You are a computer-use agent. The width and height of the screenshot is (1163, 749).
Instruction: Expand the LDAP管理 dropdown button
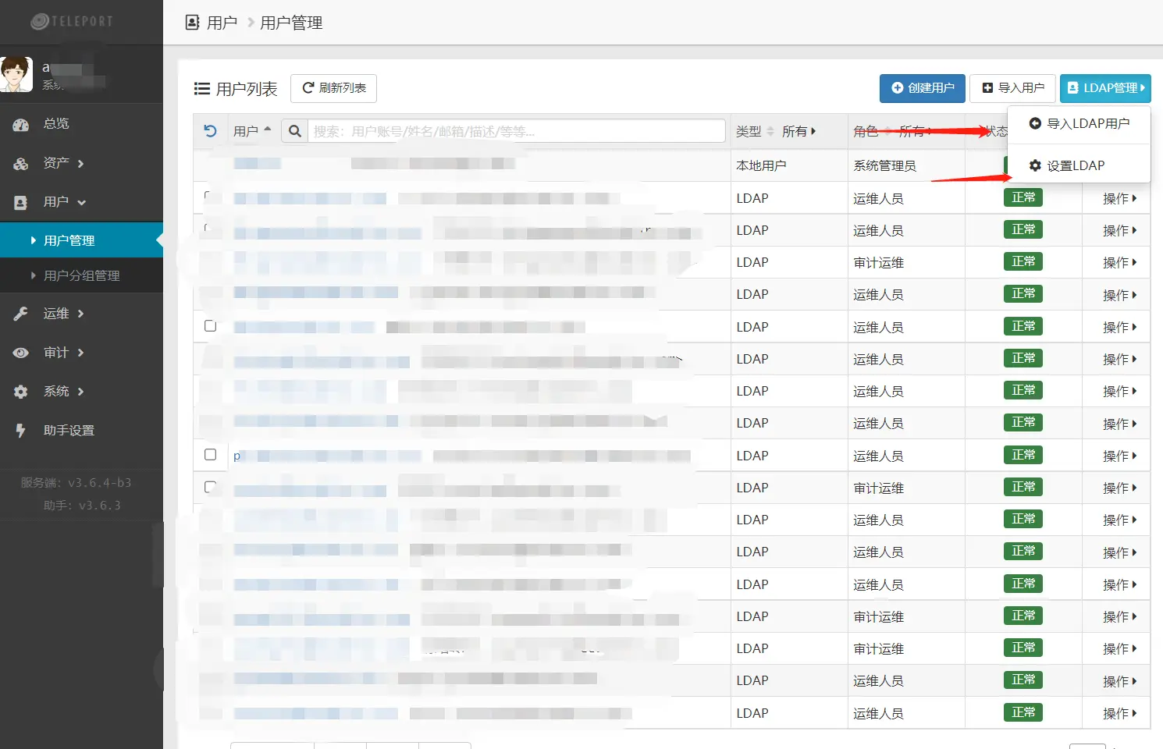(x=1105, y=88)
